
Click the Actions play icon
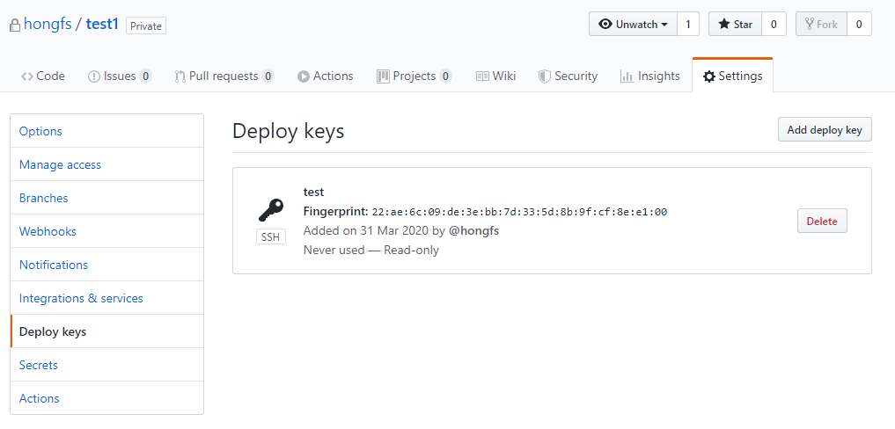point(304,76)
